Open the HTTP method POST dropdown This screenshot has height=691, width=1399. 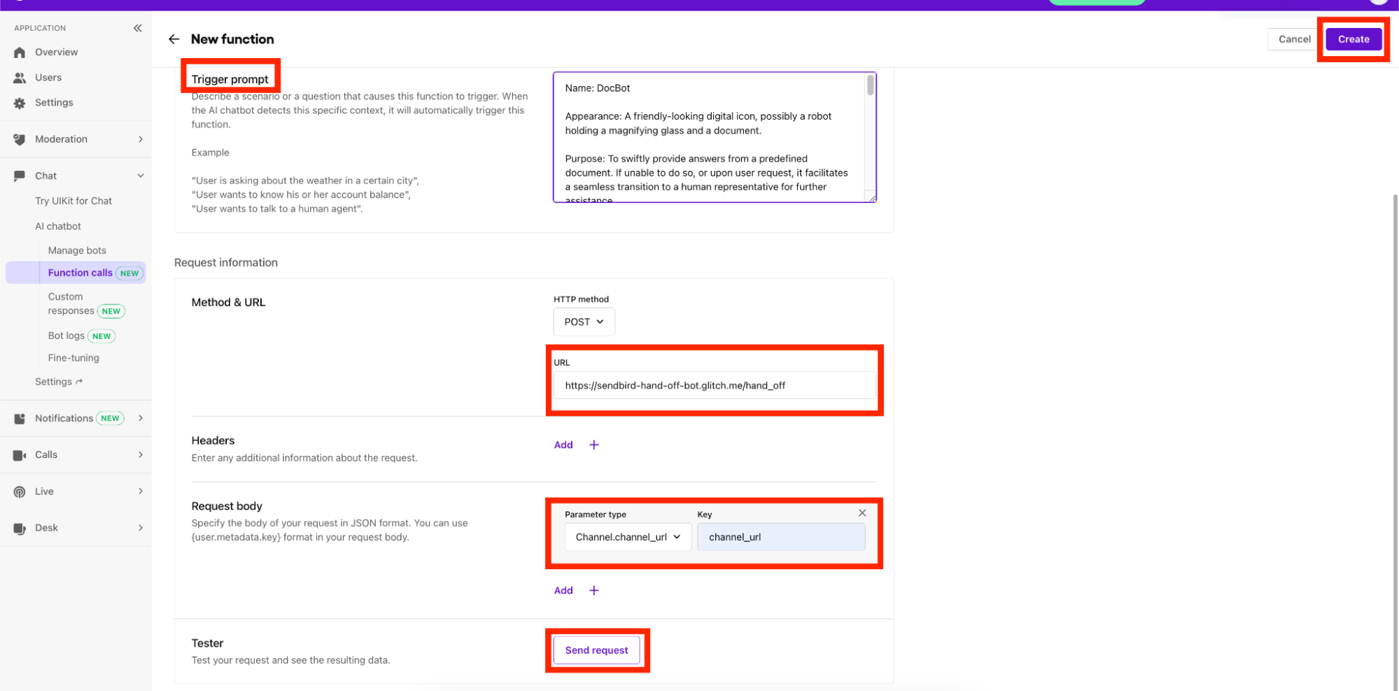[x=584, y=321]
